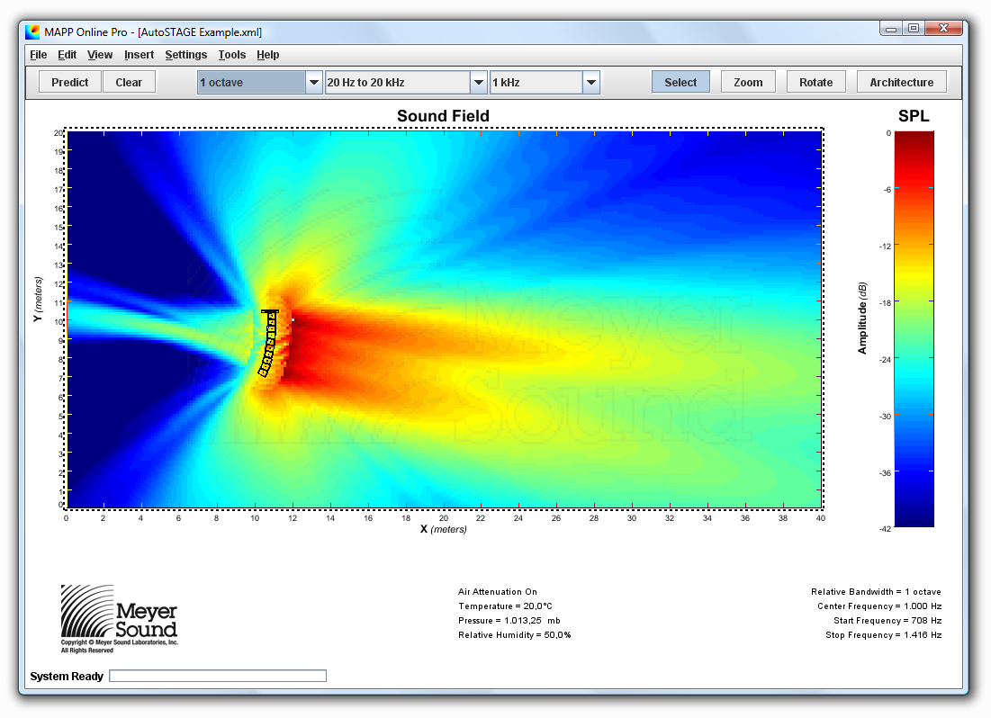Toggle the Zoom mode button
Screen dimensions: 991x718
coord(748,82)
